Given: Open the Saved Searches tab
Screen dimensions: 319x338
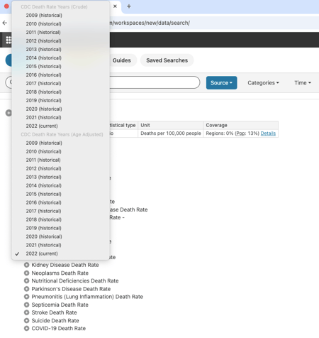Looking at the screenshot, I should tap(167, 60).
